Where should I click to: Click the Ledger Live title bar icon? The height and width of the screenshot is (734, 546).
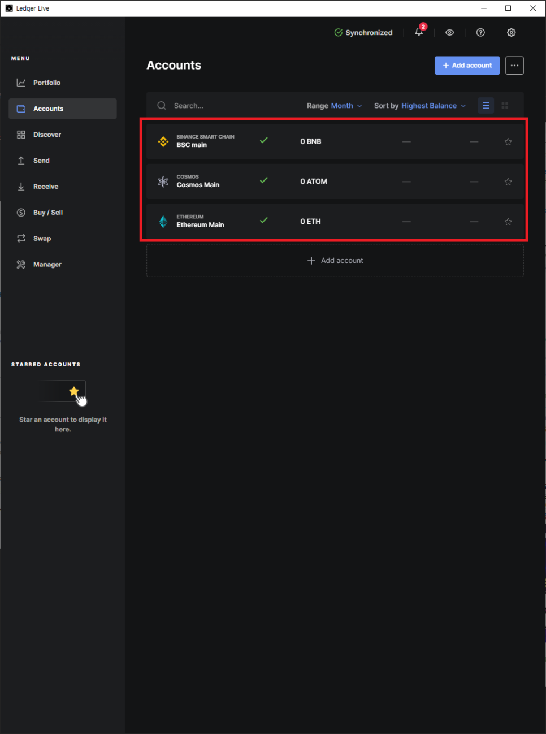(9, 8)
